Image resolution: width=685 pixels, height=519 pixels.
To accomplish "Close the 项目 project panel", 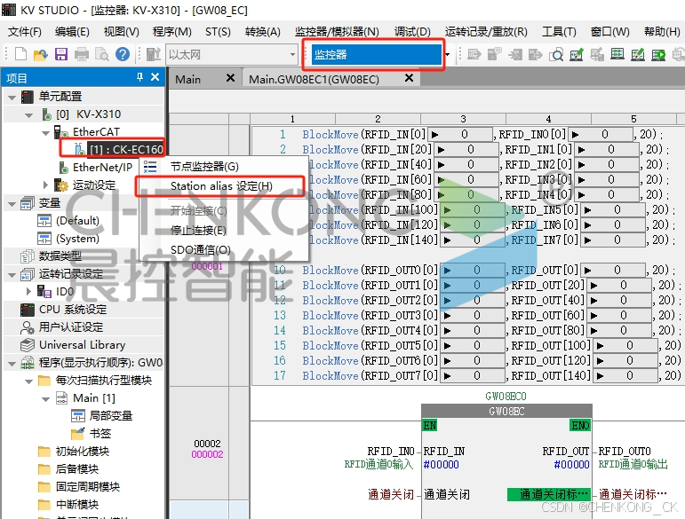I will 155,77.
